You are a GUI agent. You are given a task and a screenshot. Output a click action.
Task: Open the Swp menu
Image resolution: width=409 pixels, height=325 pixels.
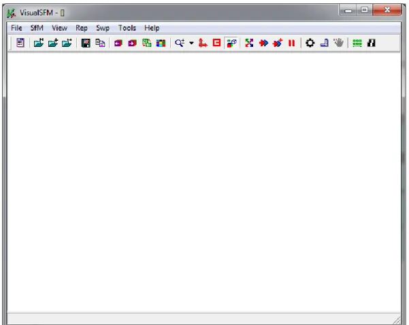pos(103,28)
